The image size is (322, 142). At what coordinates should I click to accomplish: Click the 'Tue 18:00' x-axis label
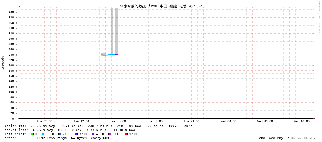point(155,121)
